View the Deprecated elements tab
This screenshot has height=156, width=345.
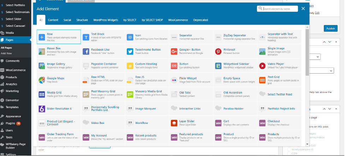(x=201, y=20)
